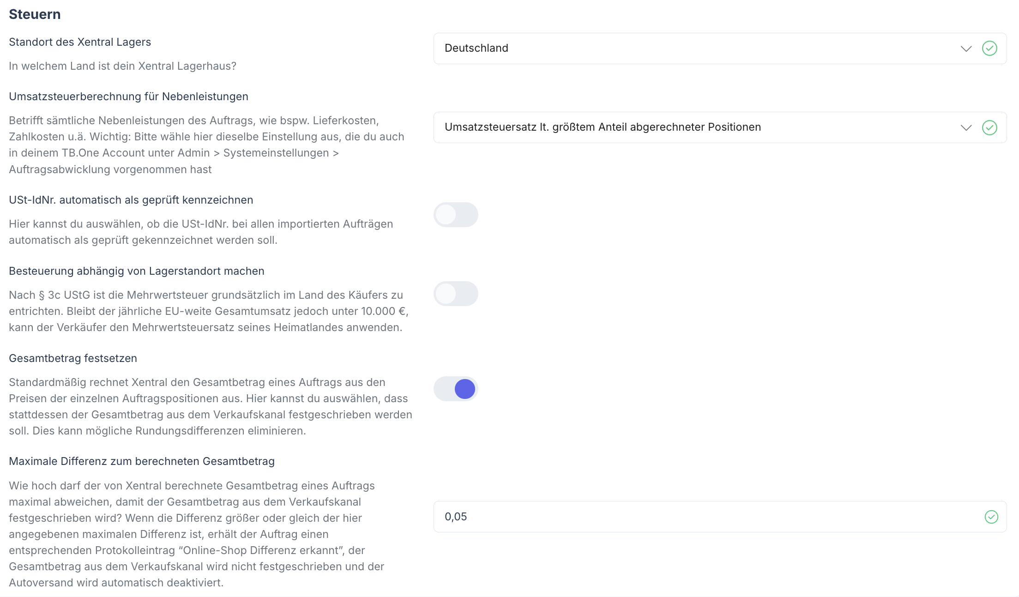Image resolution: width=1019 pixels, height=597 pixels.
Task: Disable the Gesamtbetrag festsetzen switch
Action: [456, 389]
